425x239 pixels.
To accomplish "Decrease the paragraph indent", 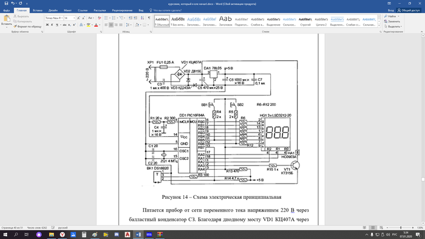I will [x=131, y=18].
